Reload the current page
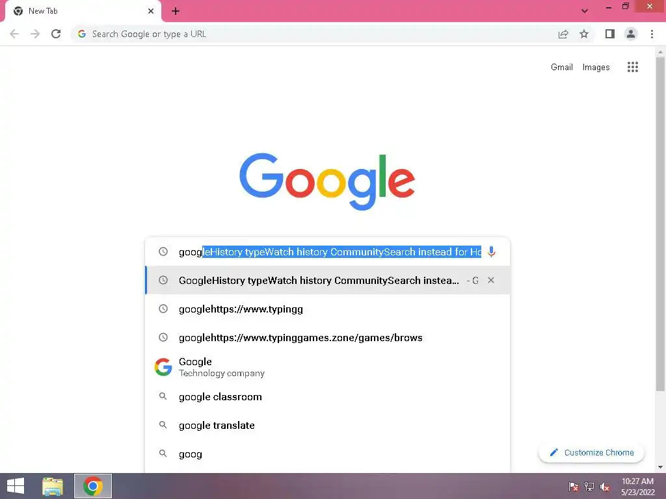666x499 pixels. click(56, 34)
